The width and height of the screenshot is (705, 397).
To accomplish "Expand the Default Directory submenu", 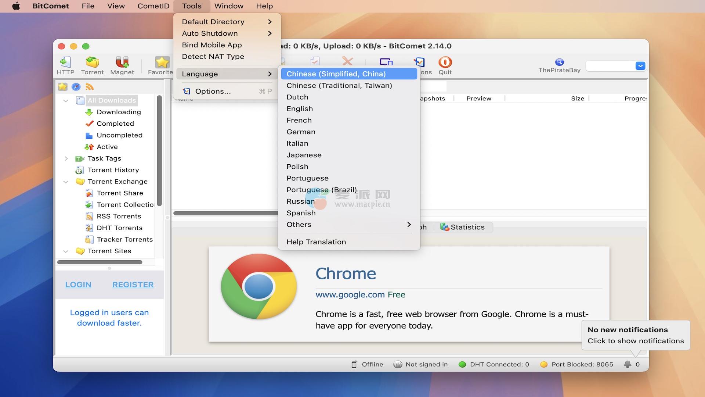I will 227,22.
